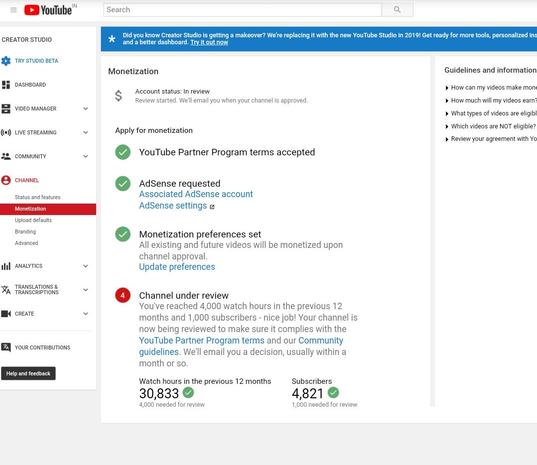The height and width of the screenshot is (465, 537).
Task: Expand the Live Streaming section chevron
Action: [86, 132]
